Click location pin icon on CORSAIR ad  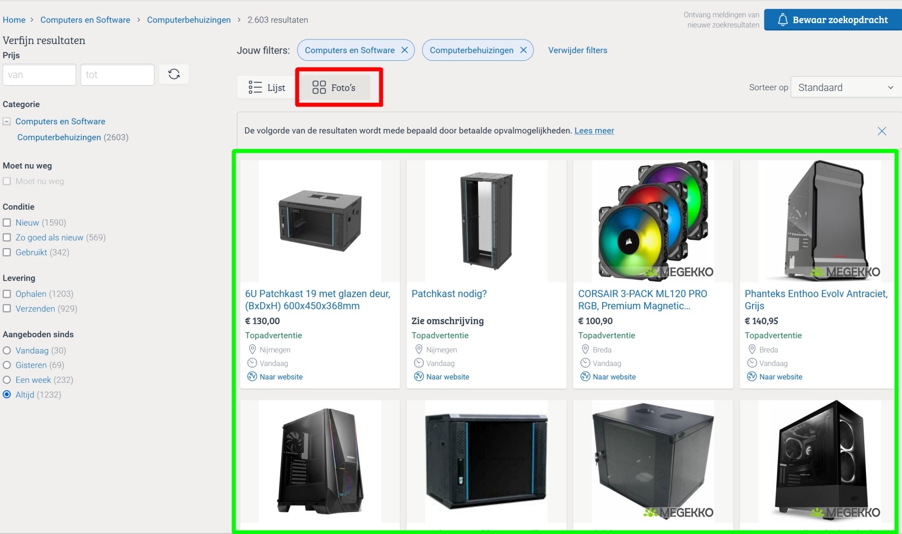tap(585, 350)
